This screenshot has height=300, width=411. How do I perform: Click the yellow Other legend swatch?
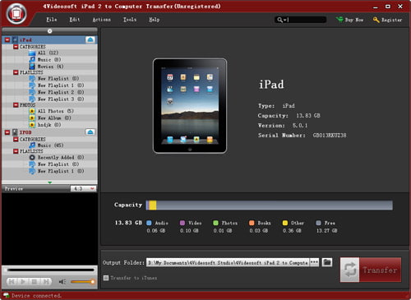point(285,223)
